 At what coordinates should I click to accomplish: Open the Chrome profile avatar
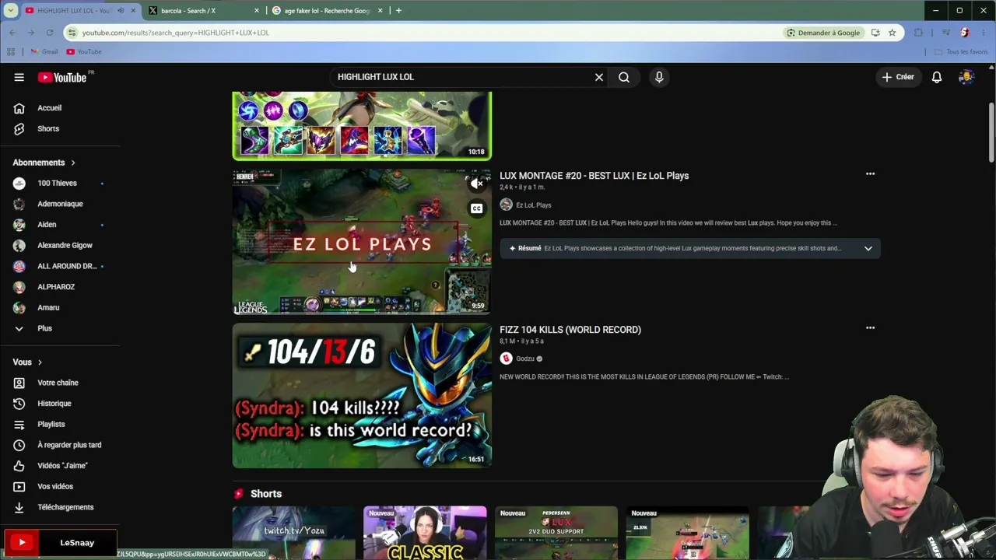[x=965, y=33]
